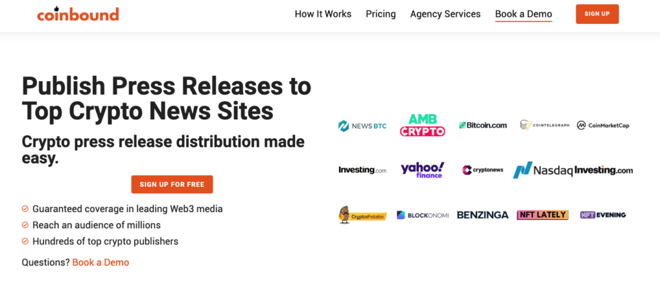Click the AMB Crypto logo
This screenshot has height=290, width=660.
(x=422, y=125)
